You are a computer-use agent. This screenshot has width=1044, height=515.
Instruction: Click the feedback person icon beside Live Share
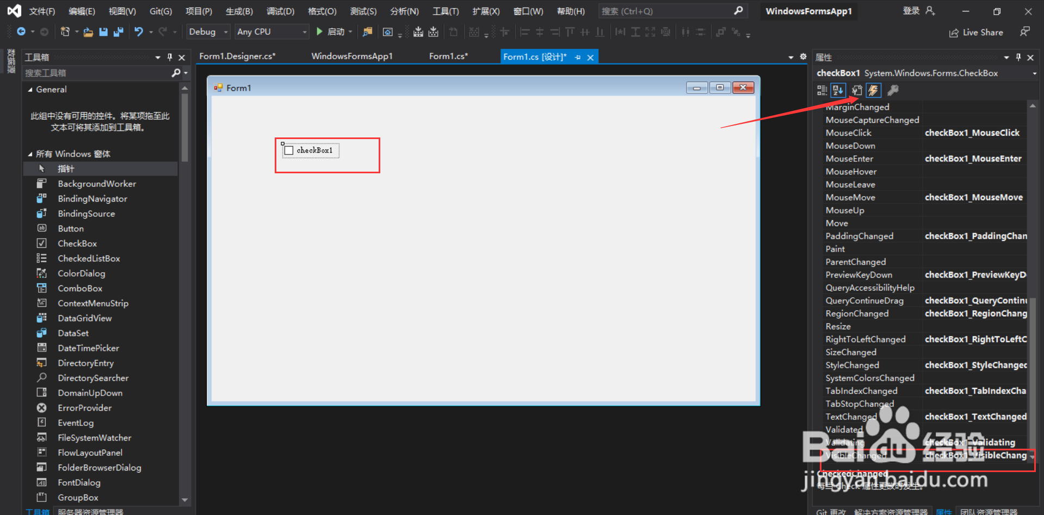point(1024,32)
